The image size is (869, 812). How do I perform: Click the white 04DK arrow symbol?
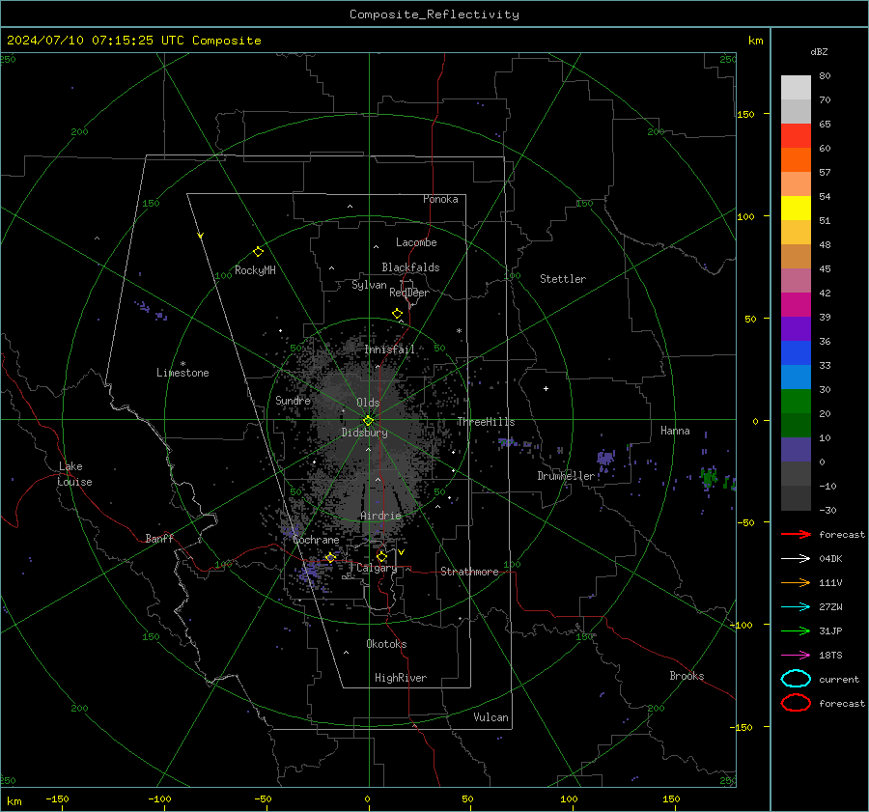796,558
